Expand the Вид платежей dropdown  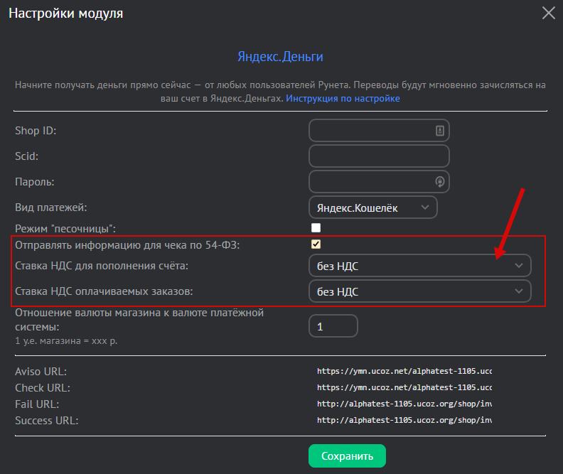point(372,207)
